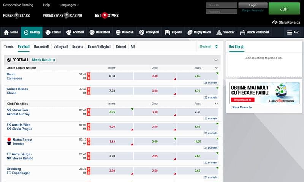Switch to the Basketball in-play tab
The height and width of the screenshot is (182, 304).
point(41,47)
